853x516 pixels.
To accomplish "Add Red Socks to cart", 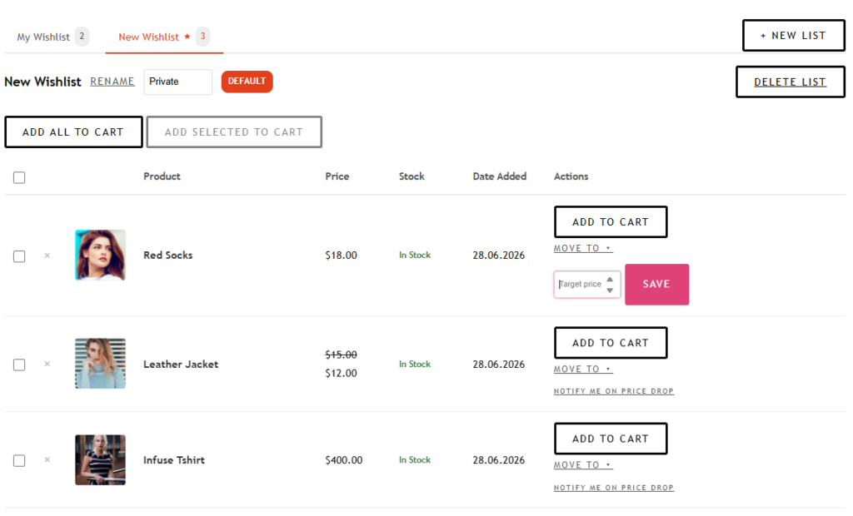I will 611,222.
